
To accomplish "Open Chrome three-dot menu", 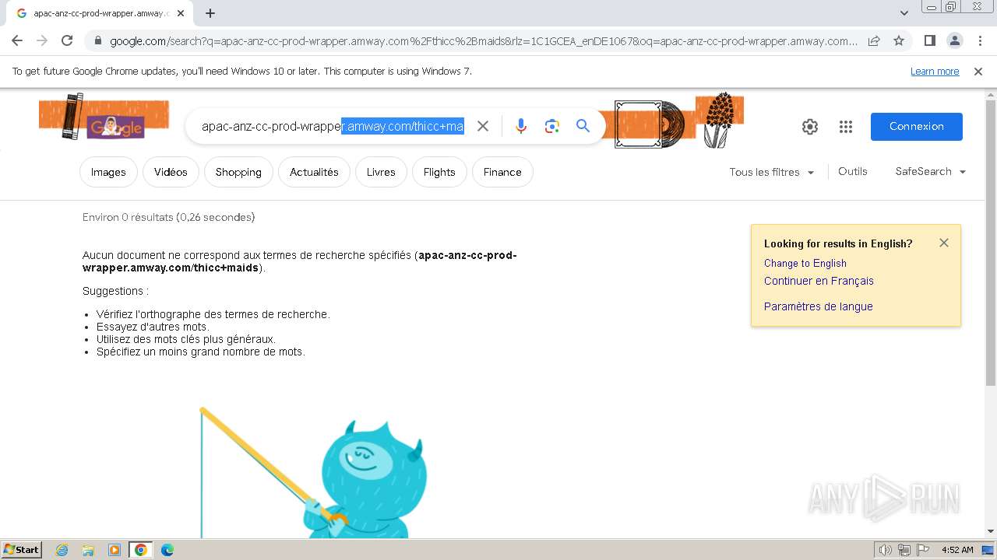I will click(980, 40).
